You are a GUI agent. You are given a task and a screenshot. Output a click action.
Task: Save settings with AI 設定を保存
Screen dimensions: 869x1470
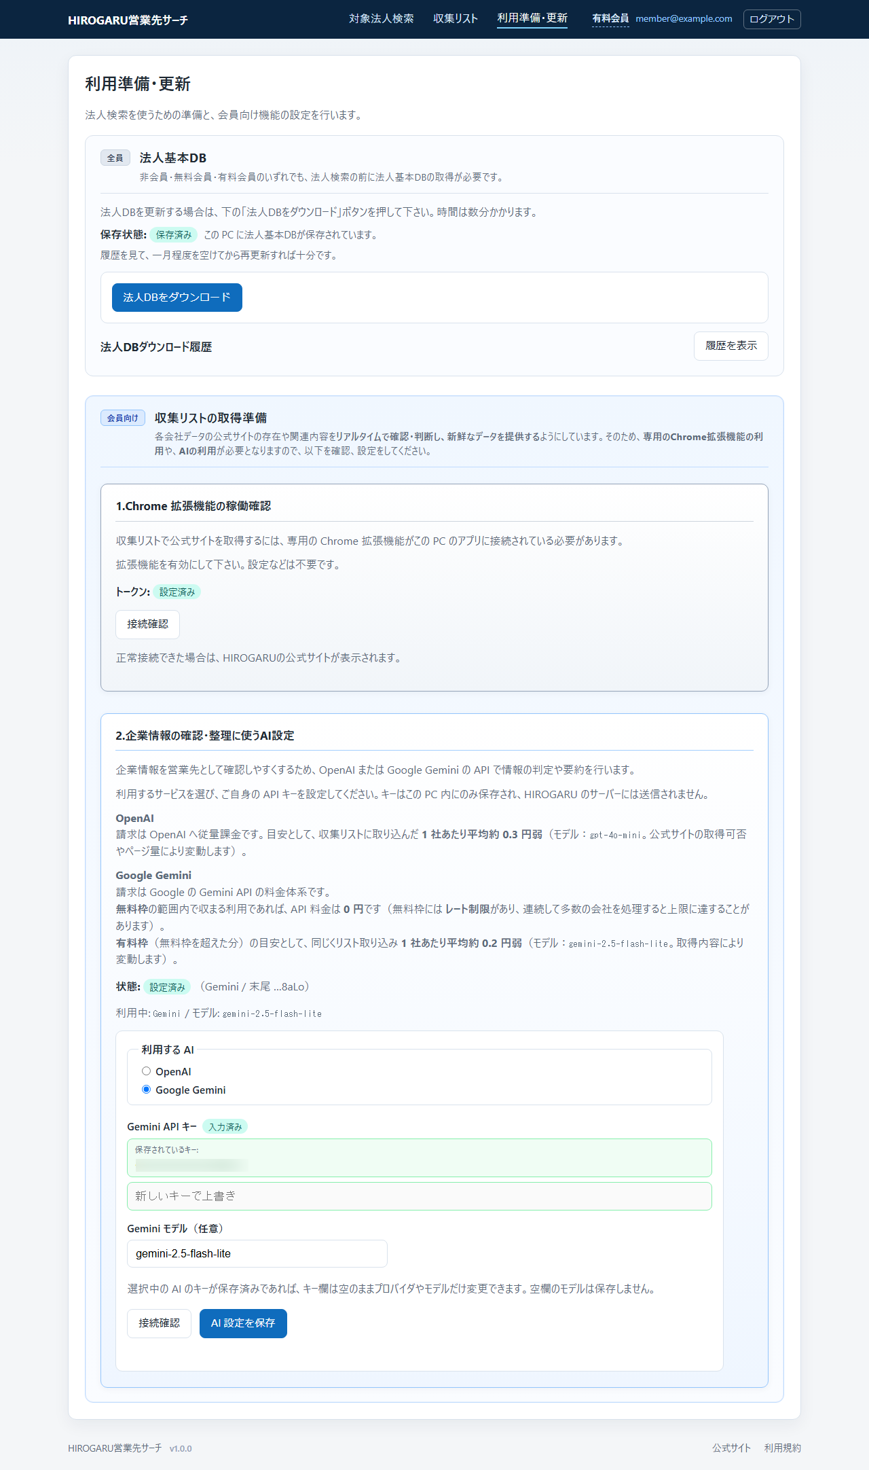tap(243, 1323)
